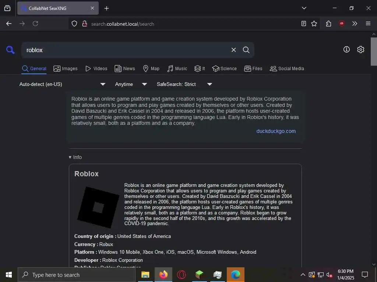Switch to the Images category
The width and height of the screenshot is (377, 282).
pos(66,69)
